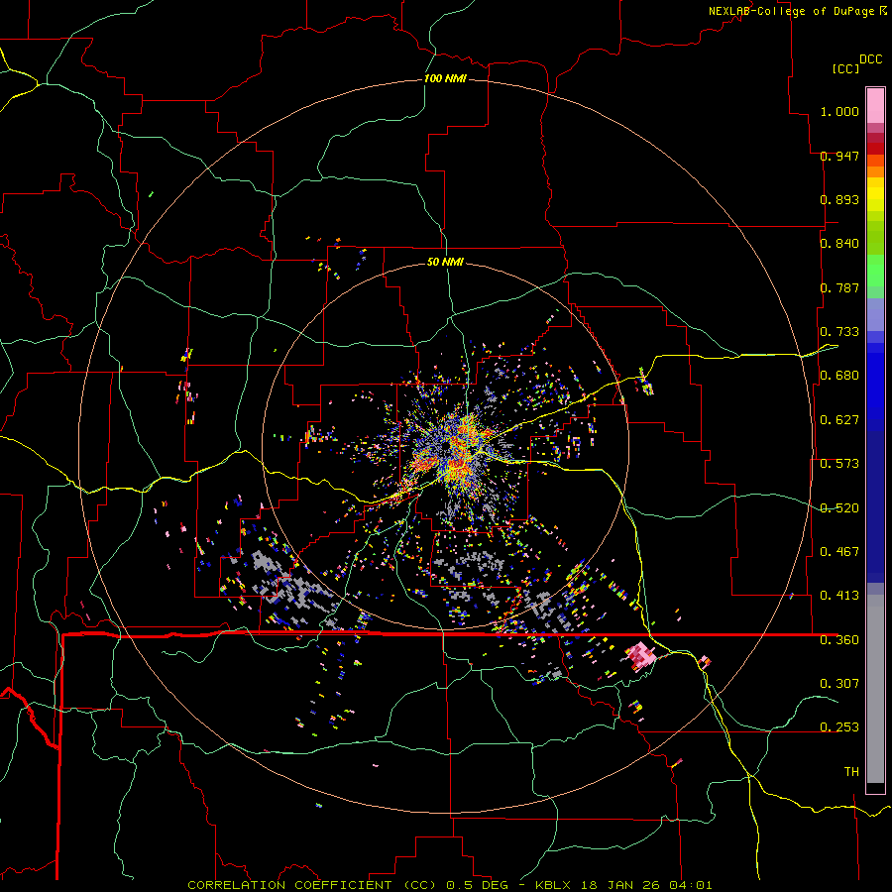Click the 0.307 scale value
Image resolution: width=892 pixels, height=892 pixels.
tap(839, 683)
